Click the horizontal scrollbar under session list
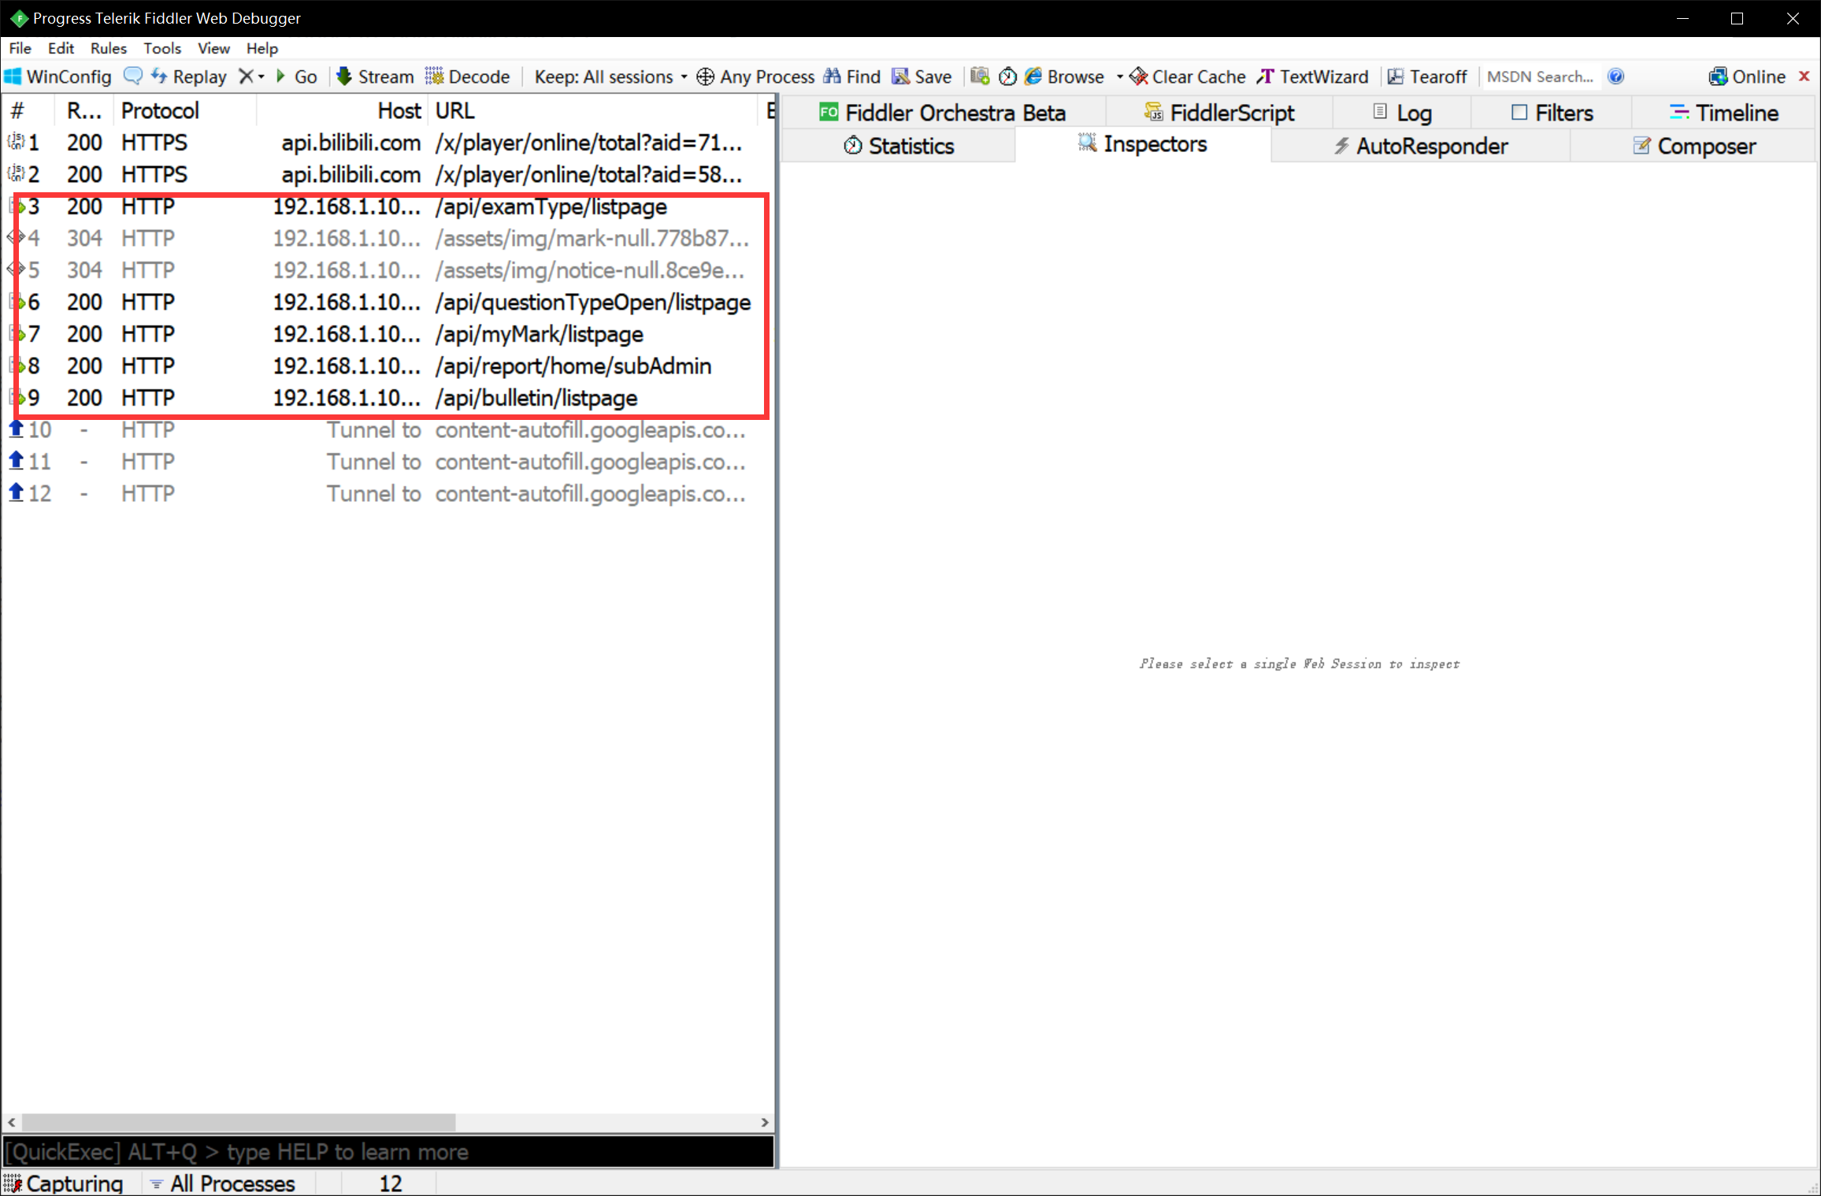1821x1196 pixels. [238, 1121]
